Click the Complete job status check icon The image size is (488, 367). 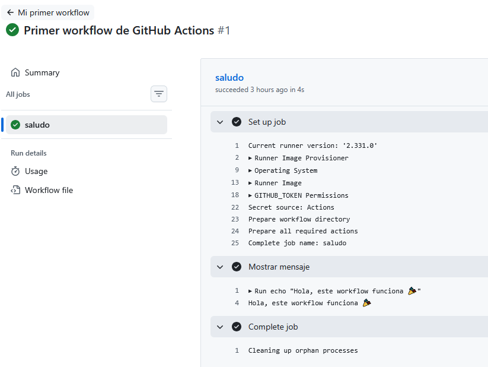tap(237, 327)
